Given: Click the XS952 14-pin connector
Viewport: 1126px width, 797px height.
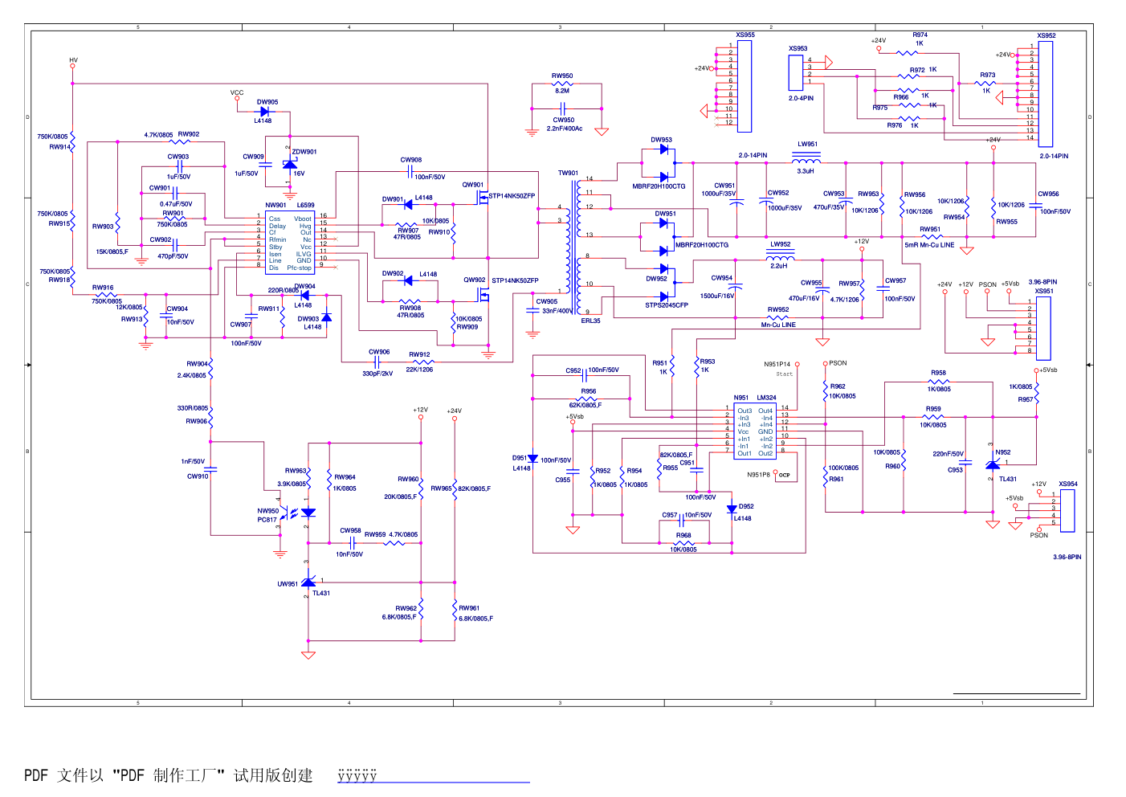Looking at the screenshot, I should 1045,94.
